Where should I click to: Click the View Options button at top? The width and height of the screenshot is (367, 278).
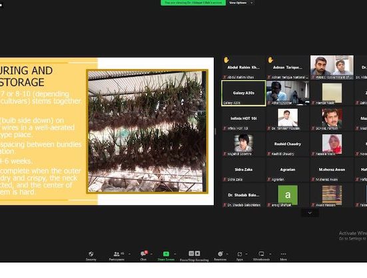point(238,3)
